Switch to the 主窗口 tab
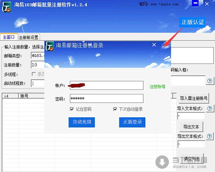This screenshot has height=172, width=215. pyautogui.click(x=9, y=37)
